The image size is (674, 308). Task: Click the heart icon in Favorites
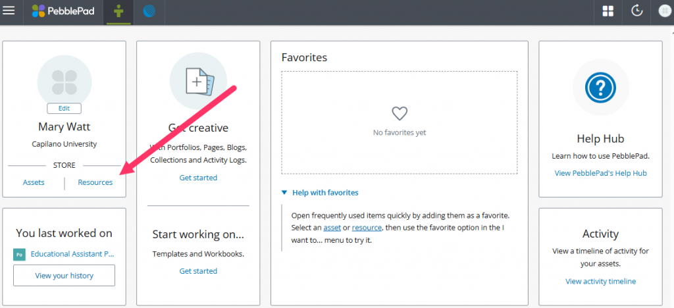[x=400, y=114]
